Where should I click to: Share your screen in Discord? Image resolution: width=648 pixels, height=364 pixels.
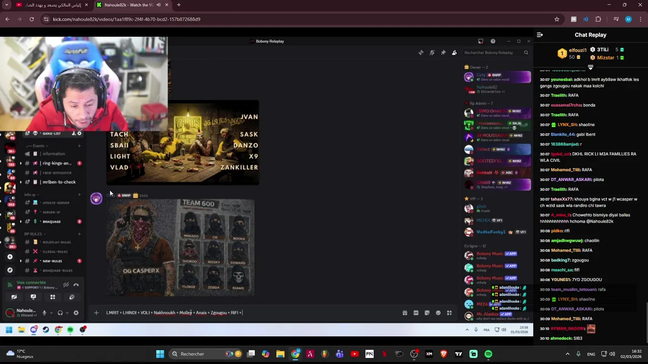point(33,297)
